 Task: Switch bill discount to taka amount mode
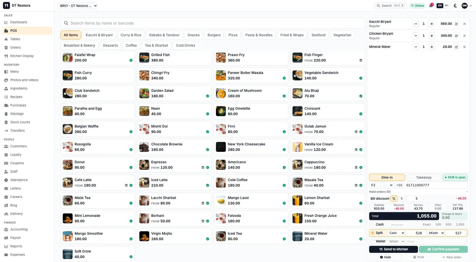click(402, 199)
